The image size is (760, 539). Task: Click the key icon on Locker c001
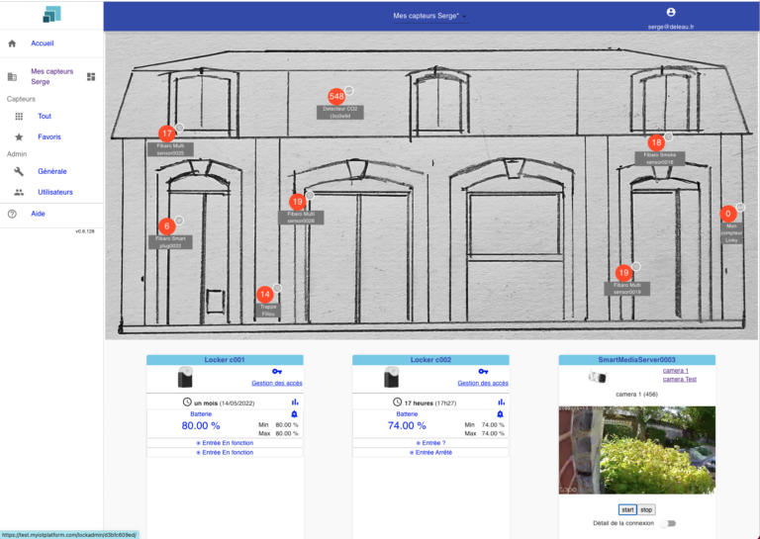276,371
